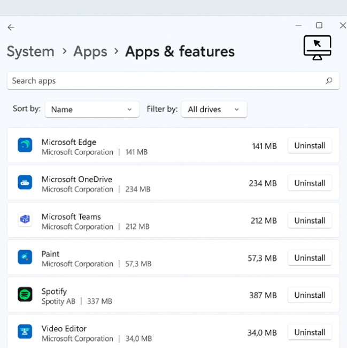
Task: Uninstall Video Editor
Action: click(310, 332)
